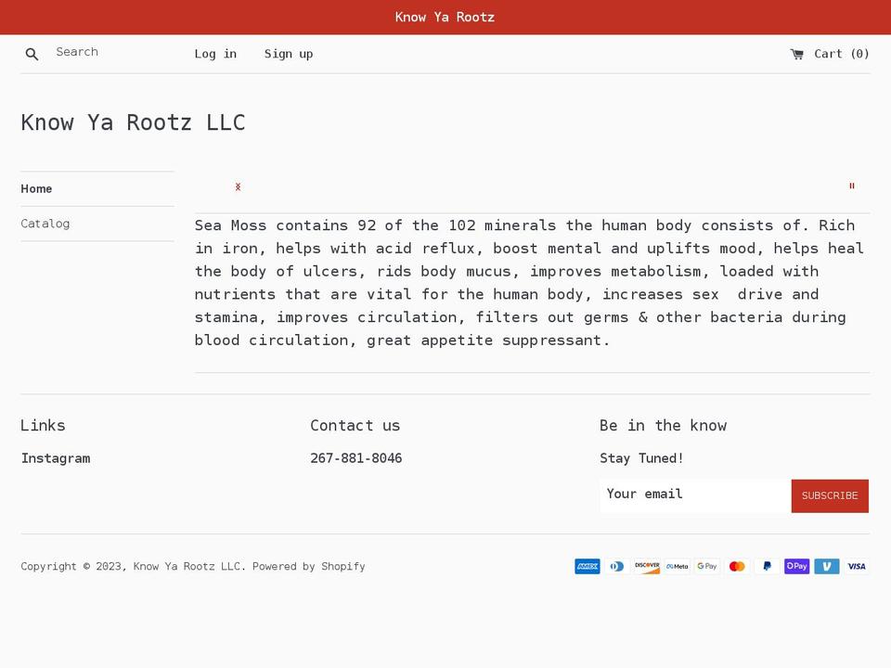Click the Diners Club payment icon

point(616,566)
